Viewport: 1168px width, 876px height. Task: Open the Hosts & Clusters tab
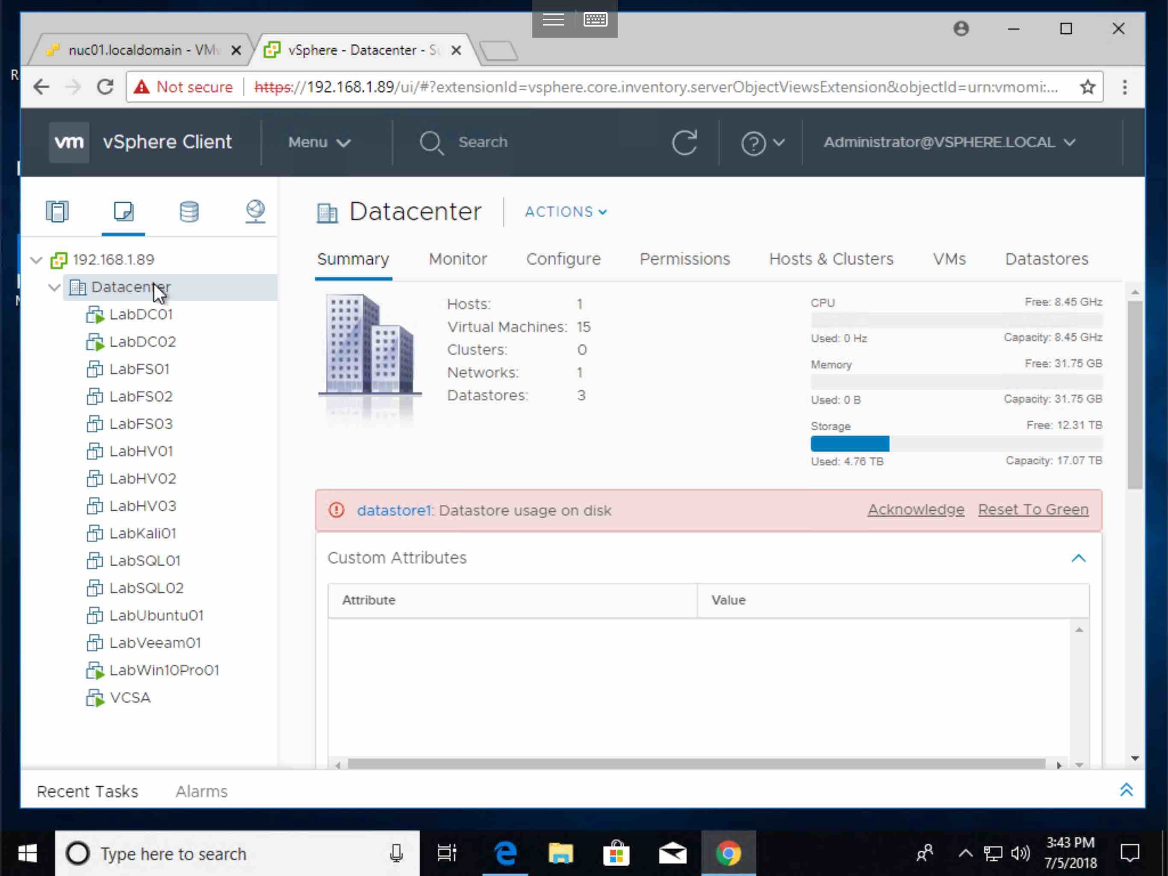pos(831,259)
